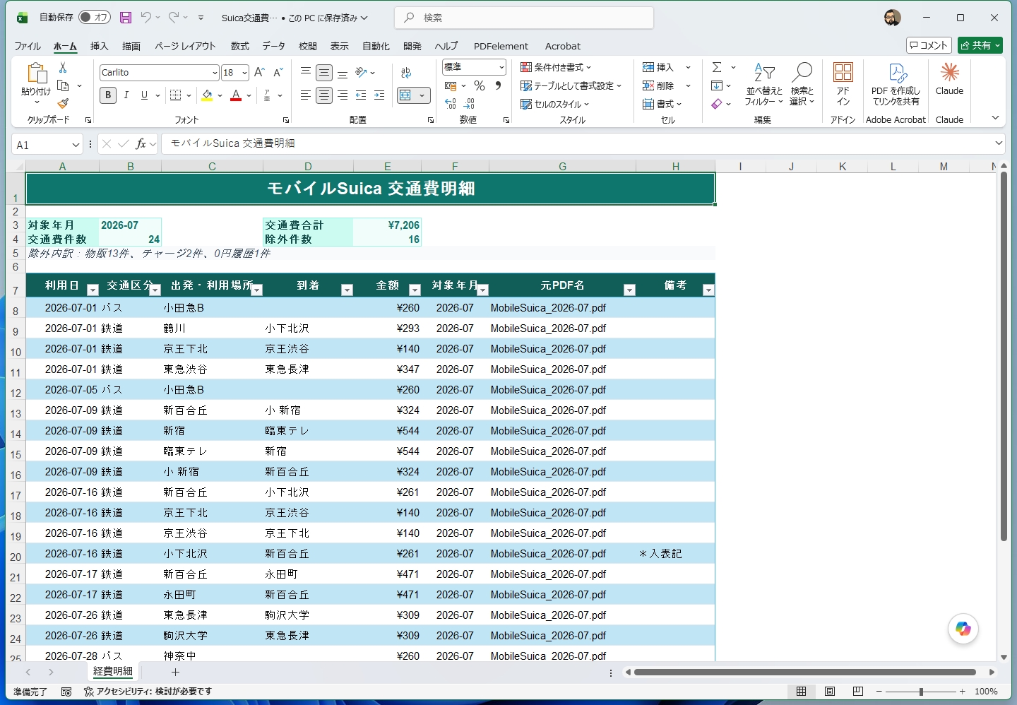Image resolution: width=1017 pixels, height=705 pixels.
Task: Toggle Merge and Center
Action: [x=405, y=95]
